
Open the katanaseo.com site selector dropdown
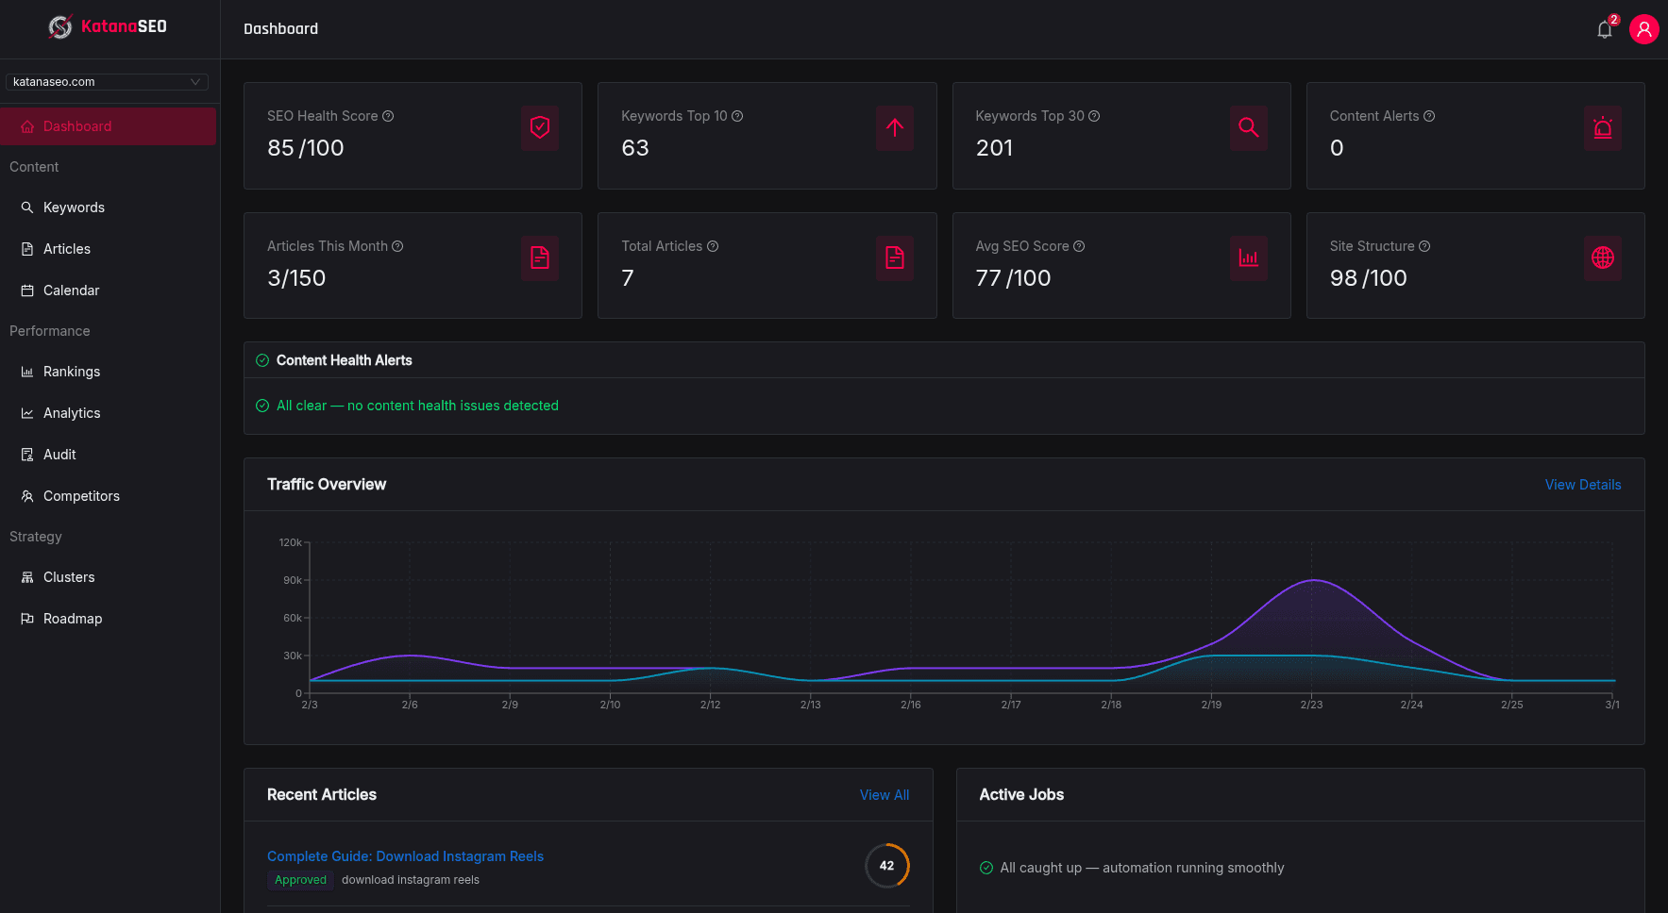pyautogui.click(x=107, y=82)
